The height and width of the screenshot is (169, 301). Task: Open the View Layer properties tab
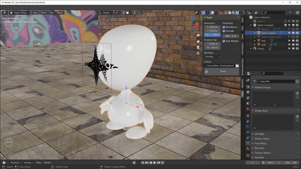pyautogui.click(x=248, y=98)
